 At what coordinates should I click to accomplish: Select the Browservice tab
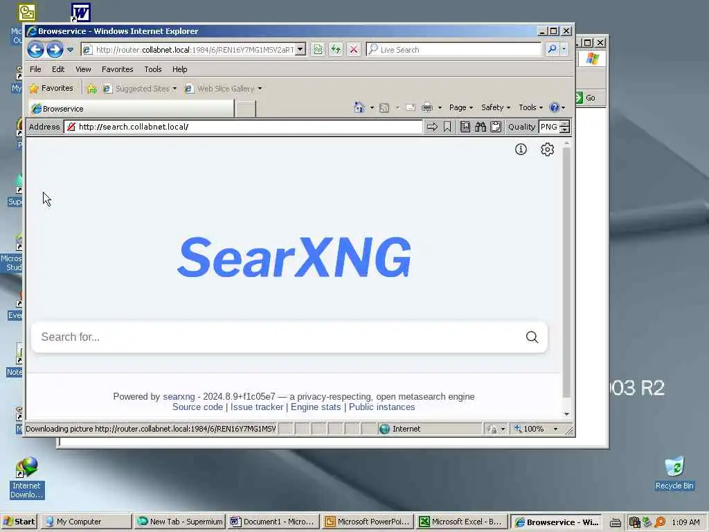point(131,109)
